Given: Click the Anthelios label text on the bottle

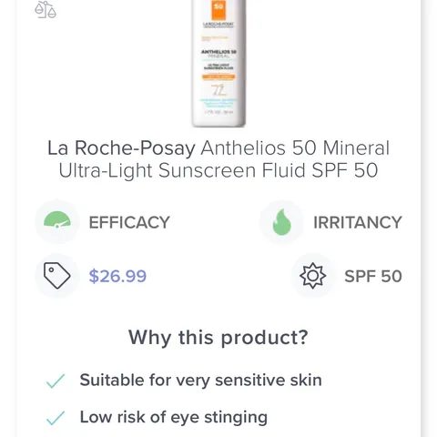Looking at the screenshot, I should point(218,54).
